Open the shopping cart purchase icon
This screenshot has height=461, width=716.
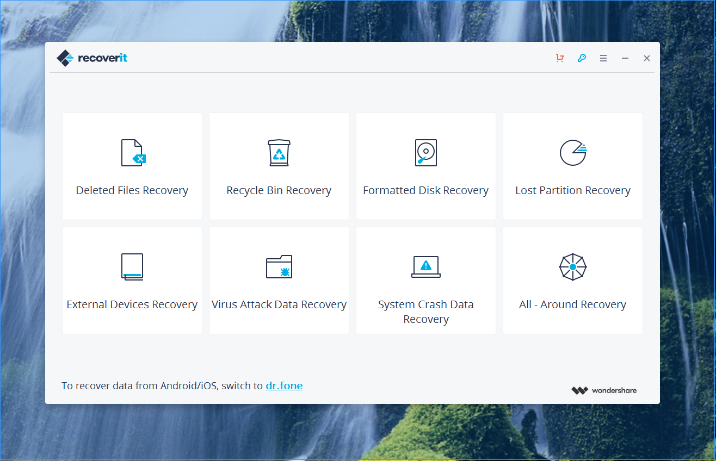pos(560,58)
